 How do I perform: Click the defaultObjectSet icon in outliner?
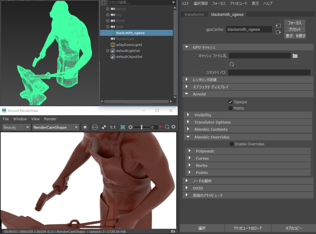coord(113,57)
